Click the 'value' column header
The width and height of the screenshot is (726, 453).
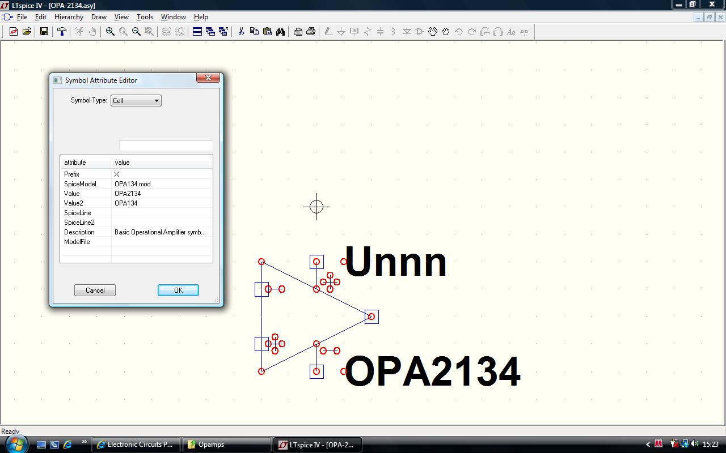point(162,163)
